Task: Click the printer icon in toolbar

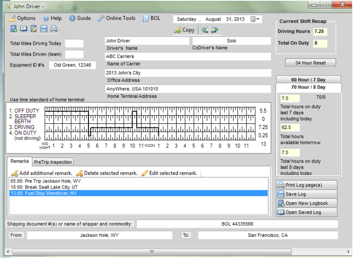Action: tap(54, 29)
